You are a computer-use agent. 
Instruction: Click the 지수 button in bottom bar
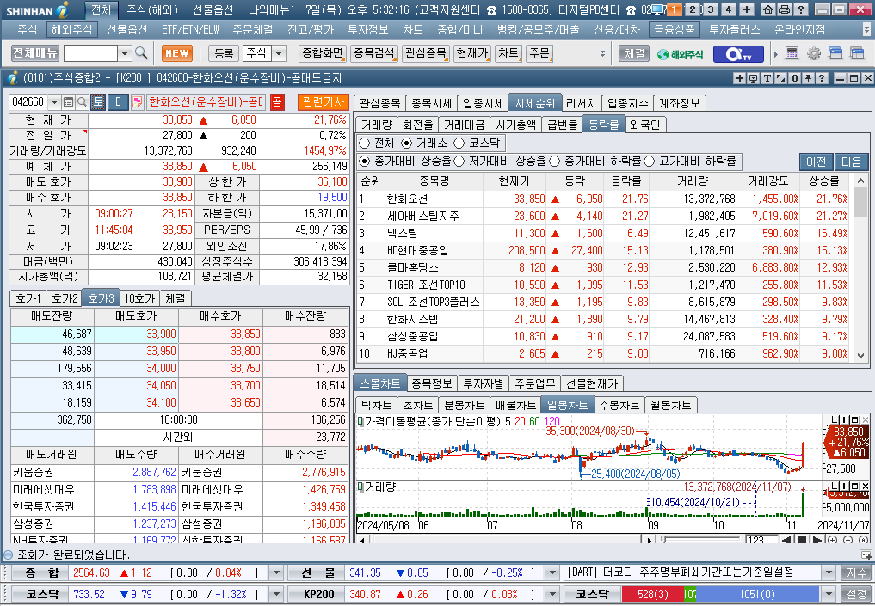[857, 572]
